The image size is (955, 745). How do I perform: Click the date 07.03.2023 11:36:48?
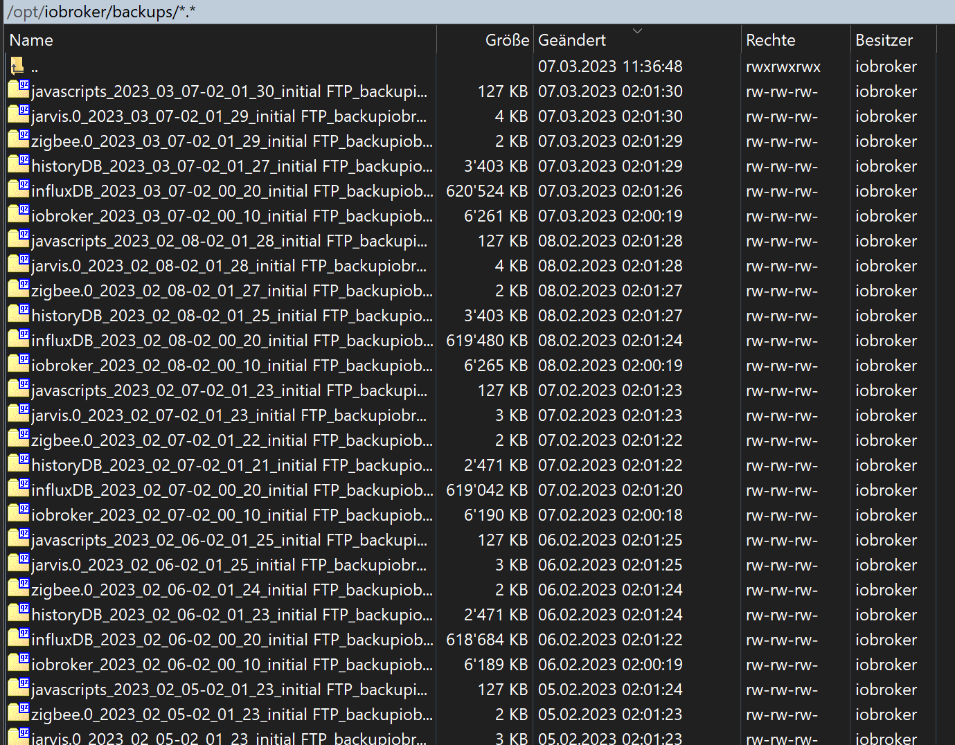(x=610, y=66)
